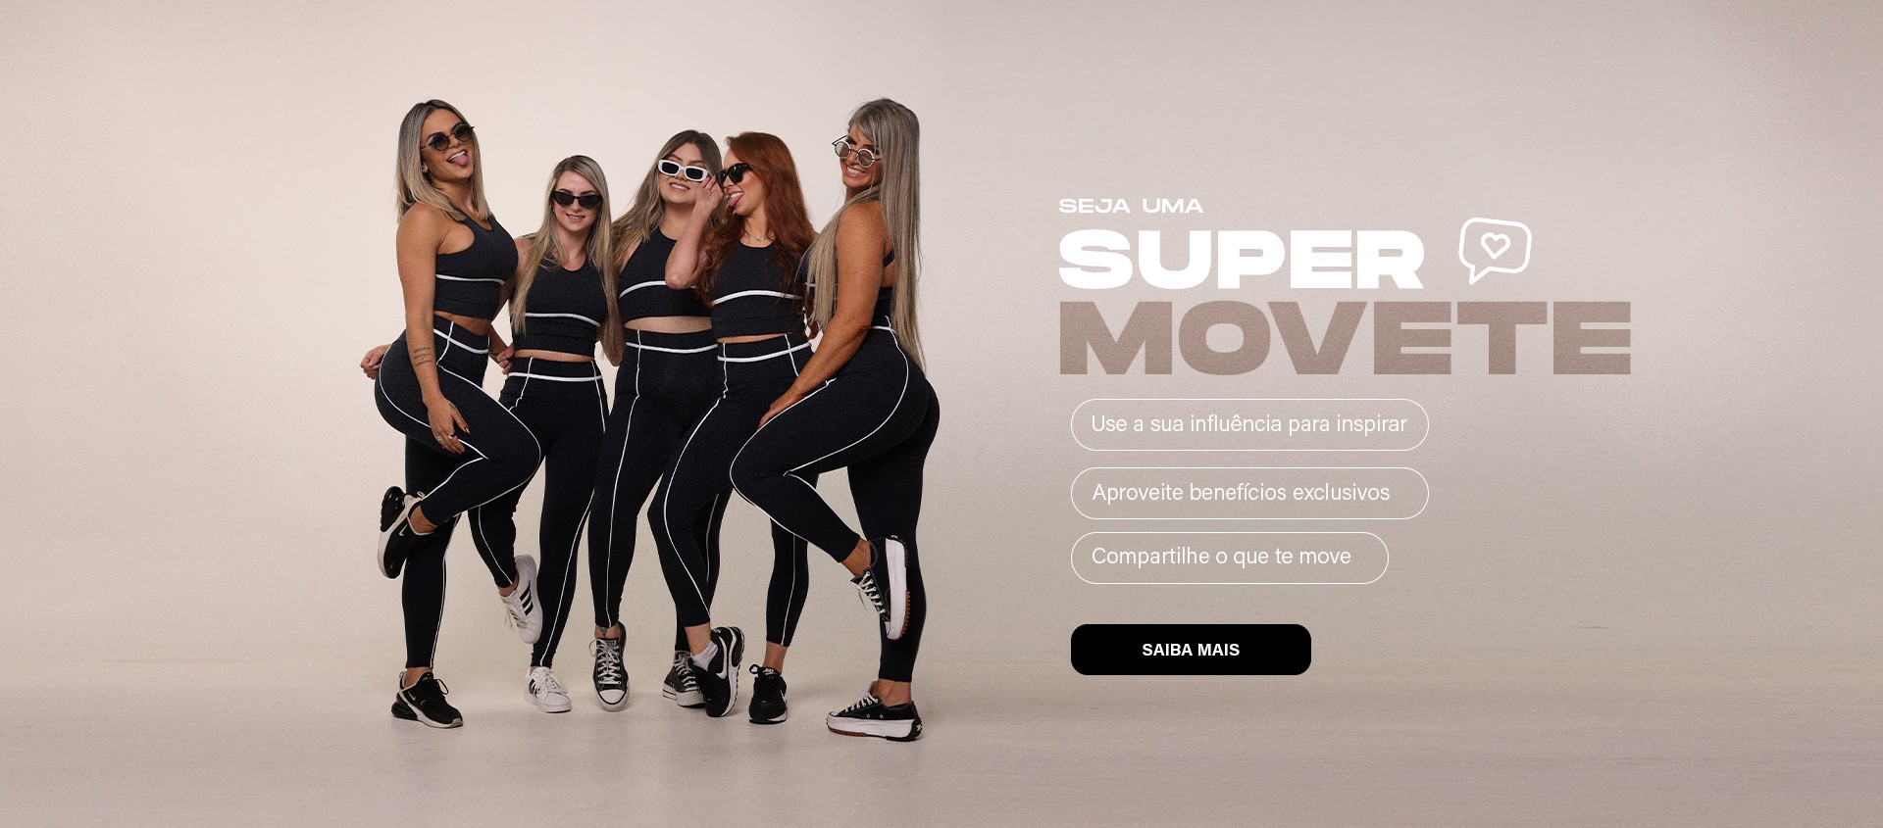This screenshot has width=1883, height=828.
Task: Click the raised white Adidas sneaker
Action: (x=524, y=599)
